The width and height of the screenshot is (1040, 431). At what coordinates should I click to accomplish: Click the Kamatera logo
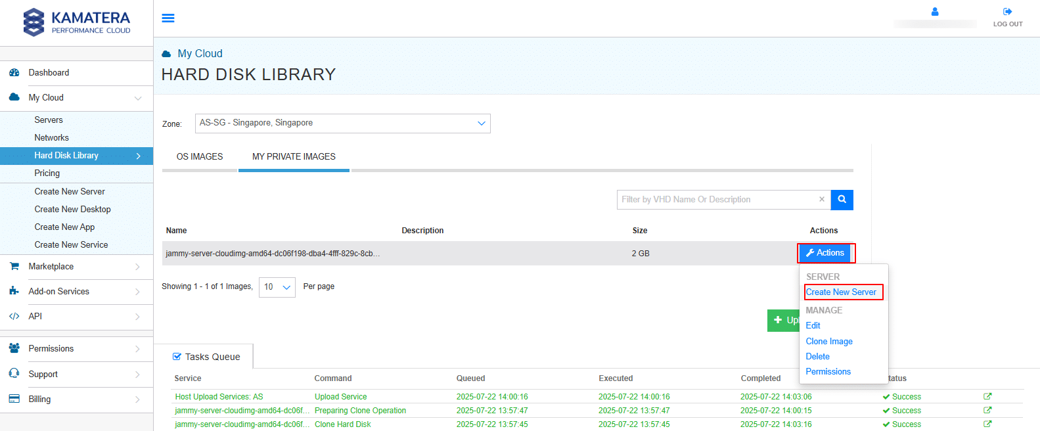77,22
